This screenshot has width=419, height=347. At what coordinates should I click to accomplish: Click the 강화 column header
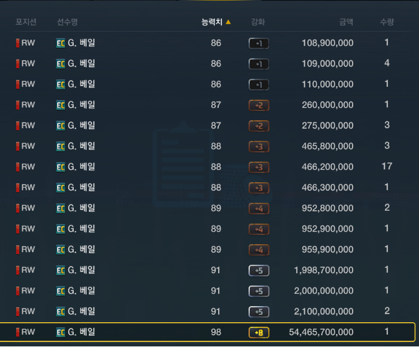click(x=258, y=22)
